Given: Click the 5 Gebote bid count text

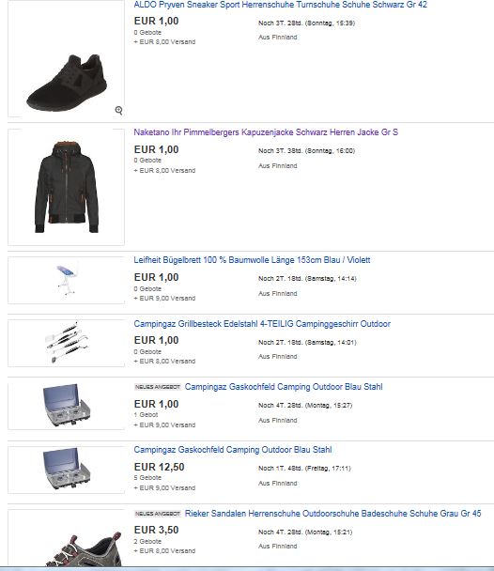Looking at the screenshot, I should (x=147, y=478).
